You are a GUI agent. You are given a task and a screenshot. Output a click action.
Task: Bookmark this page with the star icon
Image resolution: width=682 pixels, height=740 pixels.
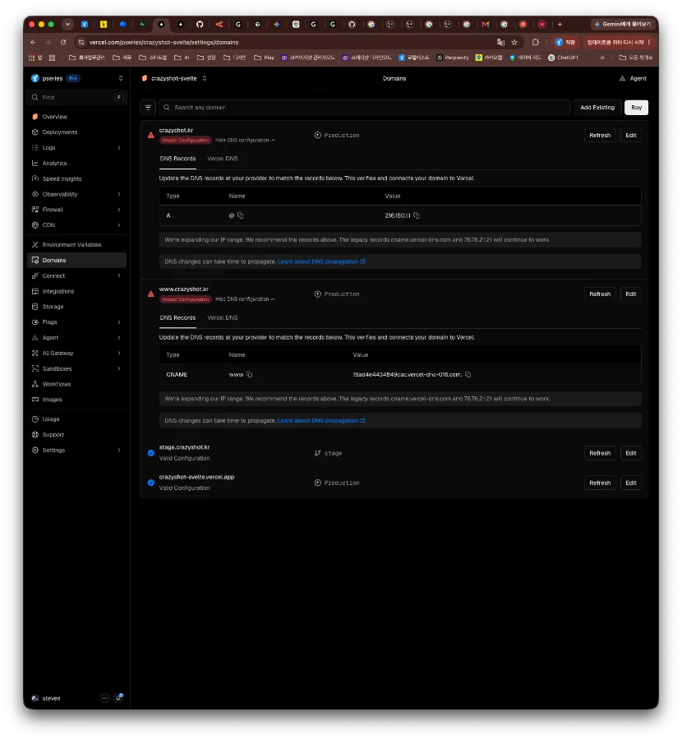514,43
